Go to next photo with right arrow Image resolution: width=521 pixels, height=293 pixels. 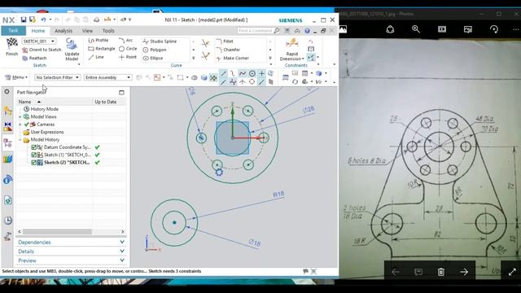point(464,272)
